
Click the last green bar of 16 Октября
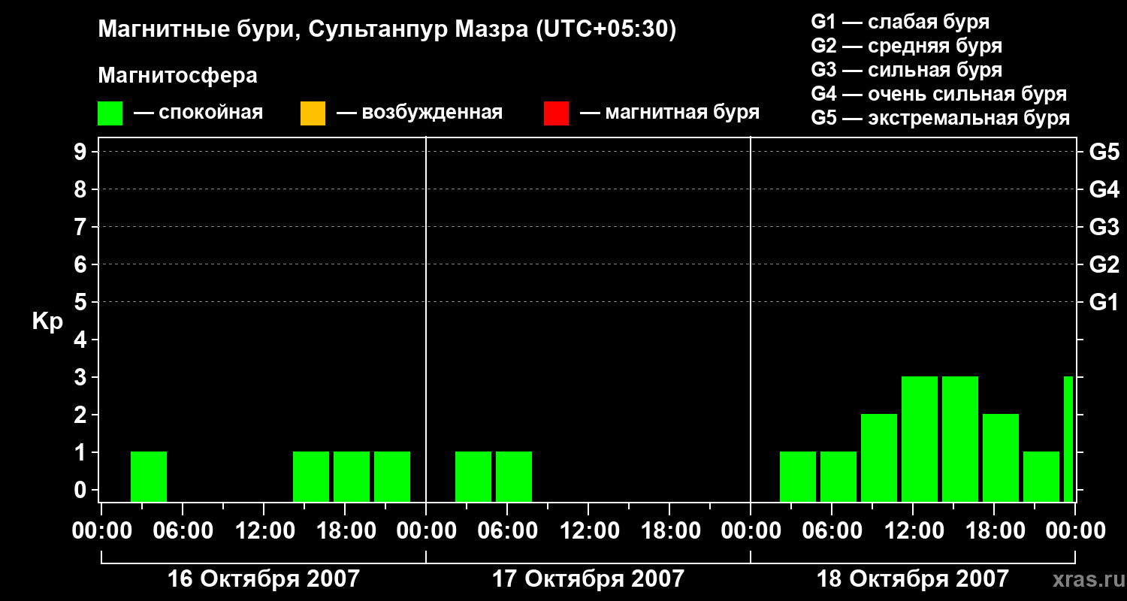pyautogui.click(x=392, y=476)
